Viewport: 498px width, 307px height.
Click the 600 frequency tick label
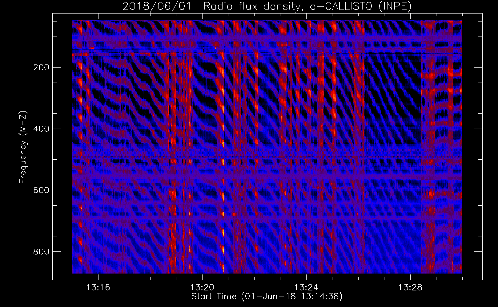(x=41, y=190)
